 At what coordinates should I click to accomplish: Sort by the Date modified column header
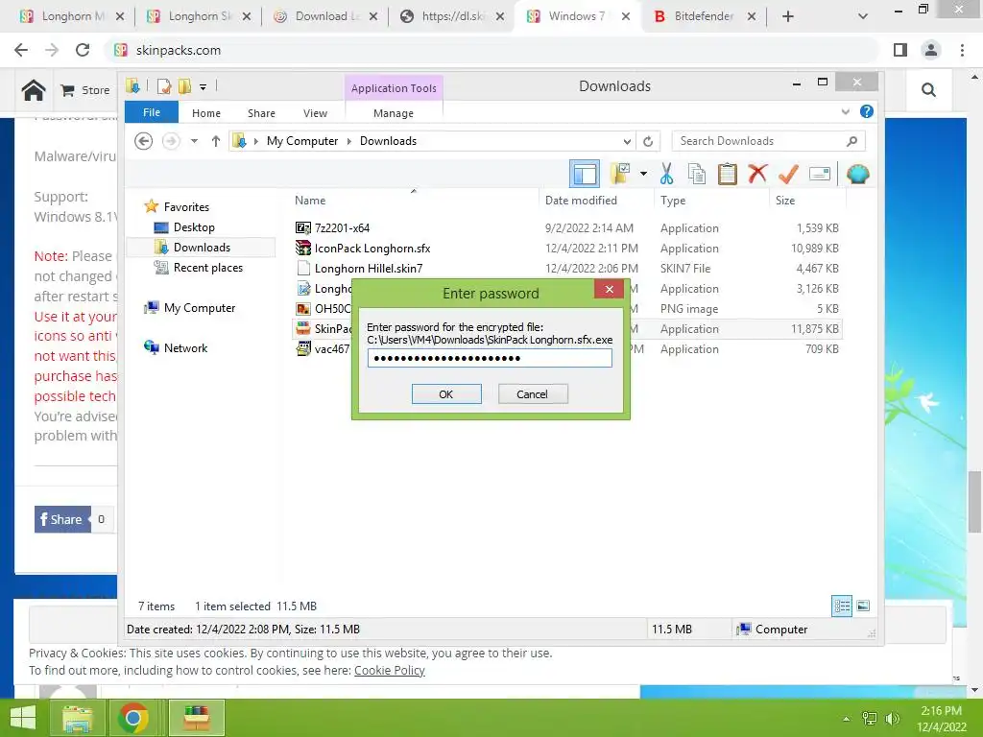[x=581, y=200]
